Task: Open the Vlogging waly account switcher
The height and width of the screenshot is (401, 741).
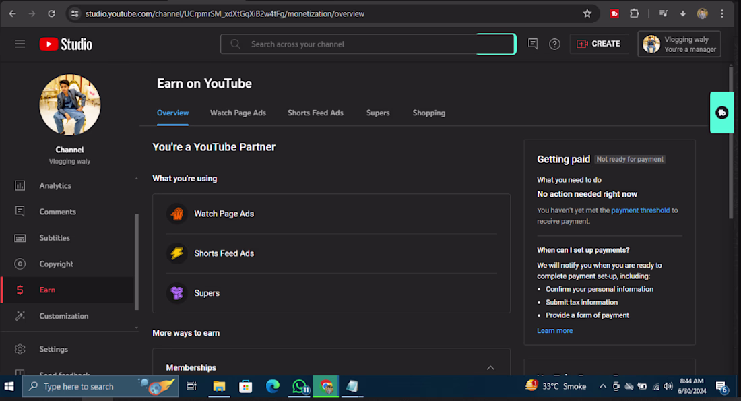Action: tap(679, 44)
